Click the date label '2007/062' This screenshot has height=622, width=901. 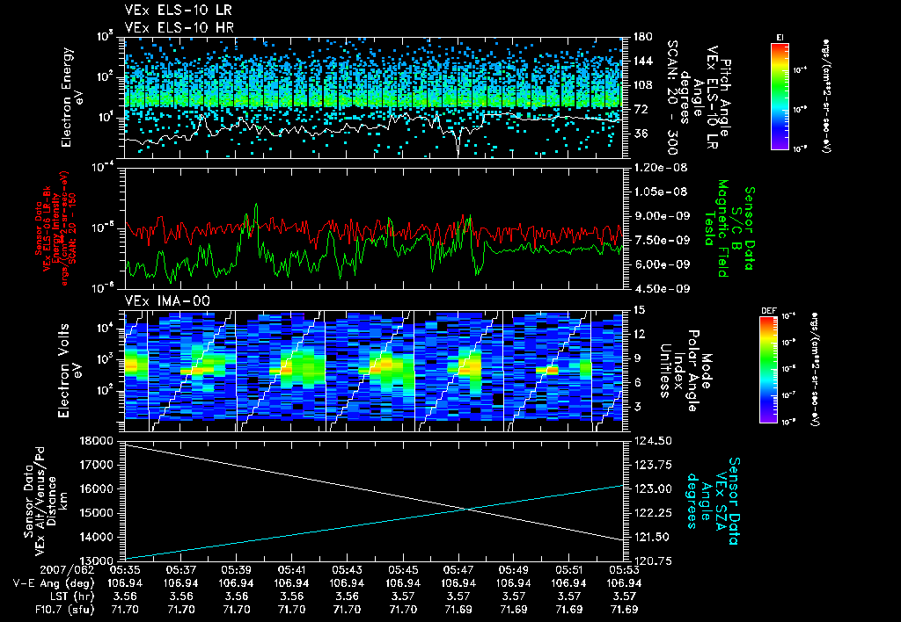click(x=67, y=570)
